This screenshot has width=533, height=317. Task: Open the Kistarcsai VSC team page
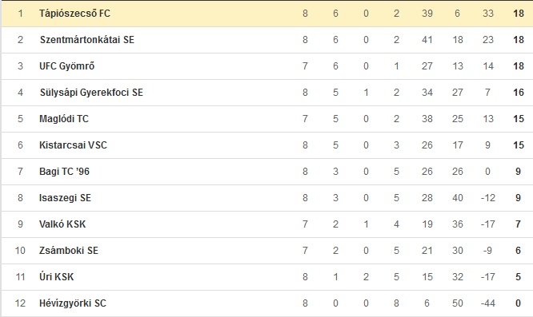[x=73, y=145]
